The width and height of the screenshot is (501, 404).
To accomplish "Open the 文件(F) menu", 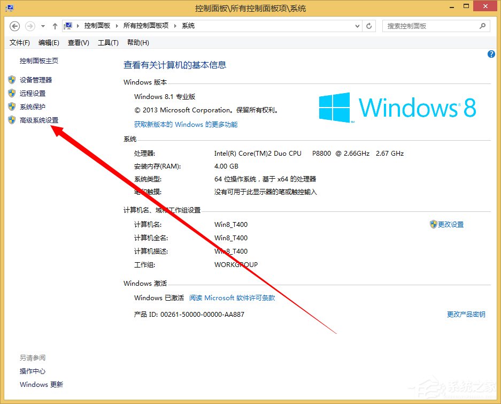I will [x=19, y=42].
